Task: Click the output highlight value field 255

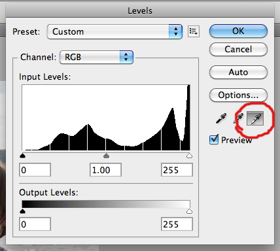Action: click(x=177, y=224)
